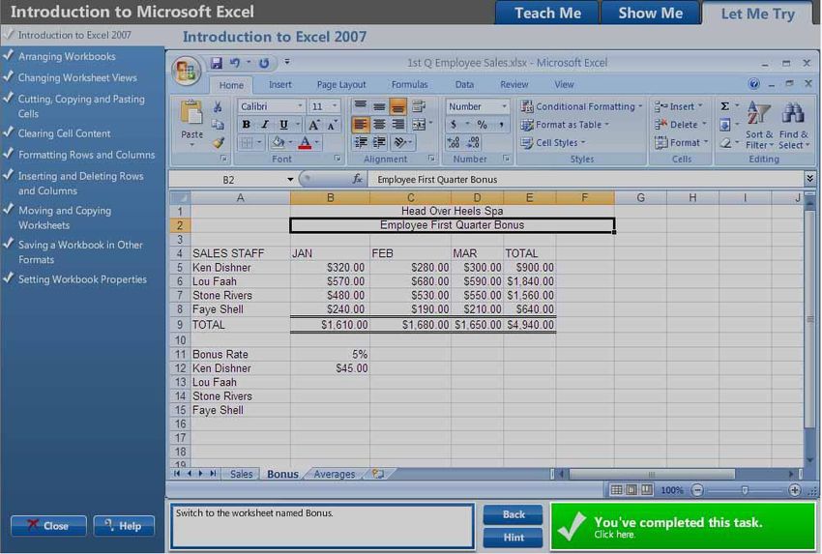Open the Page Layout ribbon tab
This screenshot has width=822, height=554.
(x=341, y=84)
